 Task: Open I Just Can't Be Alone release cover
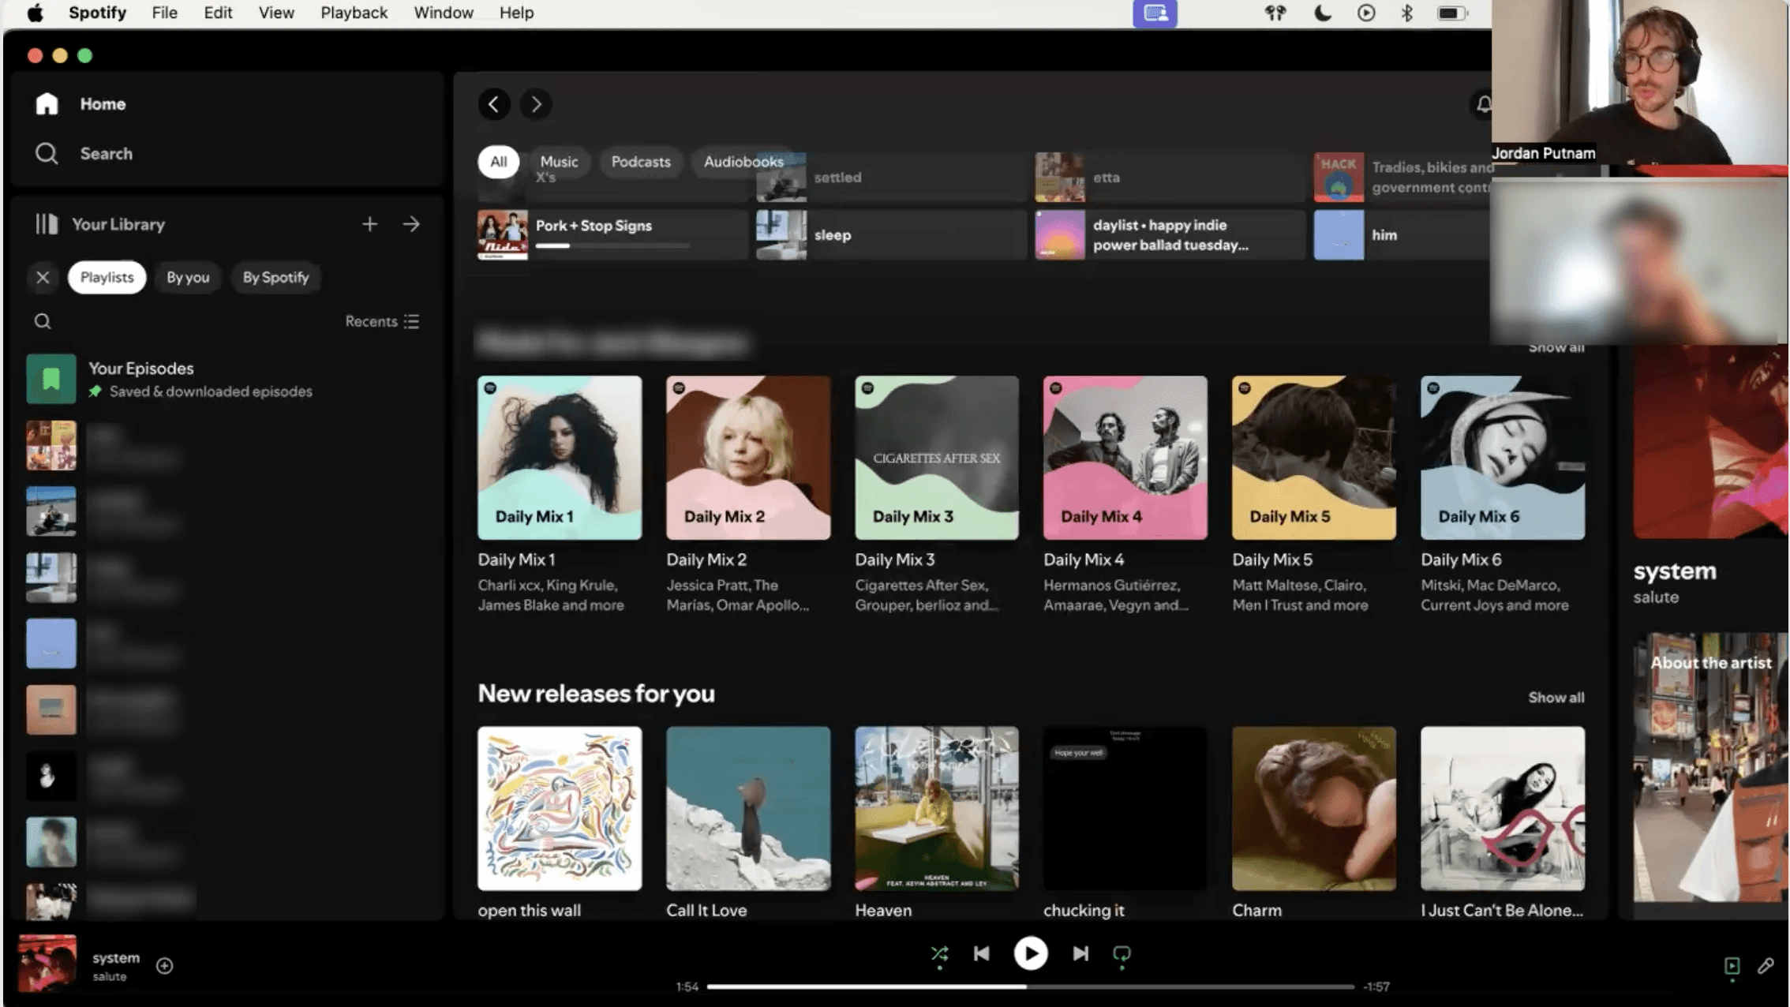click(1503, 809)
